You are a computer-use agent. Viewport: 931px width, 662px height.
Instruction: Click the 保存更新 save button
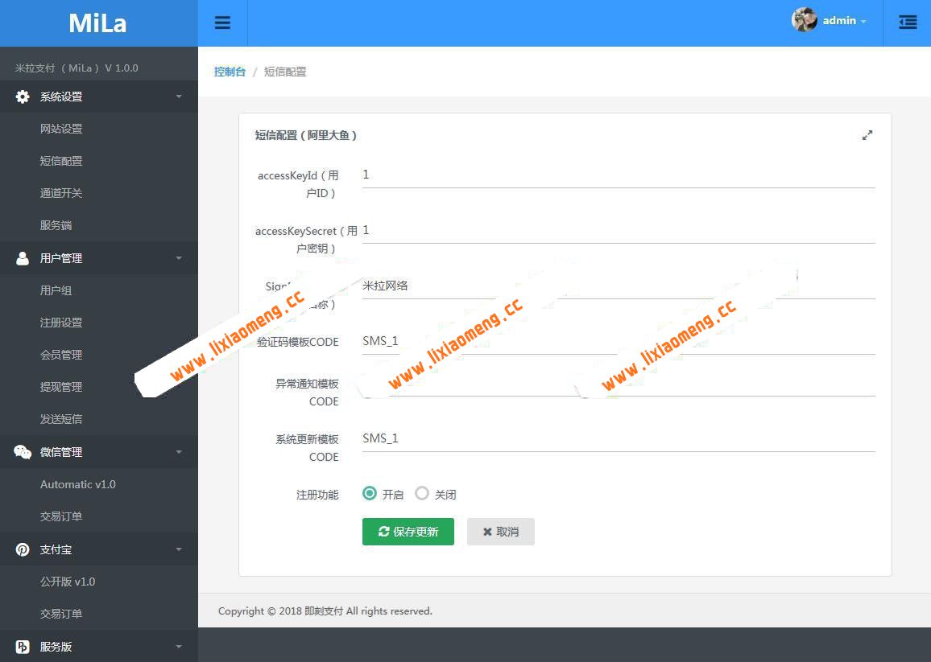coord(408,532)
